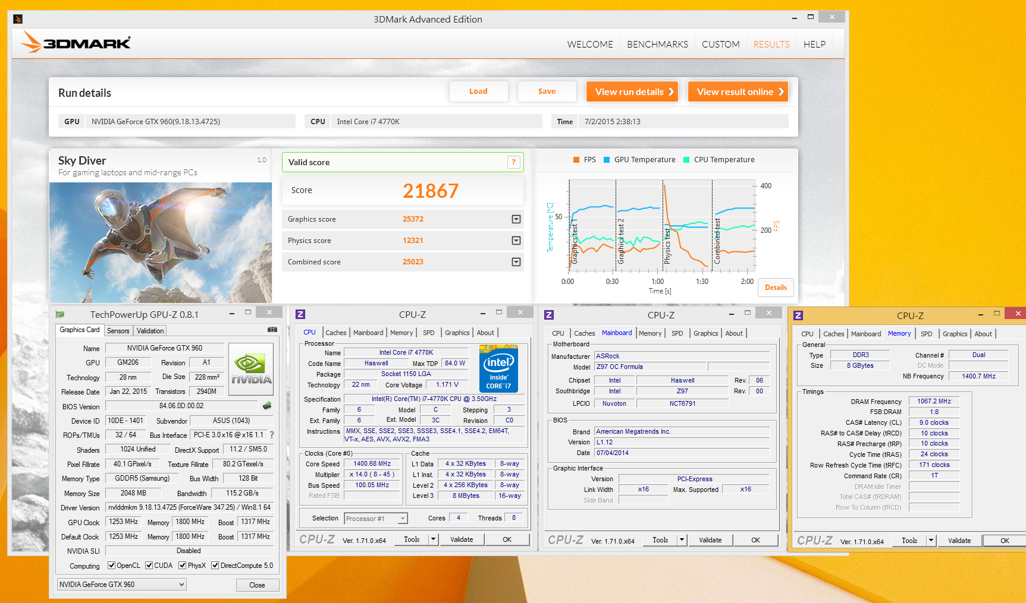Open Tools dropdown arrow in first CPU-Z
Screen dimensions: 1026x603
pos(433,539)
